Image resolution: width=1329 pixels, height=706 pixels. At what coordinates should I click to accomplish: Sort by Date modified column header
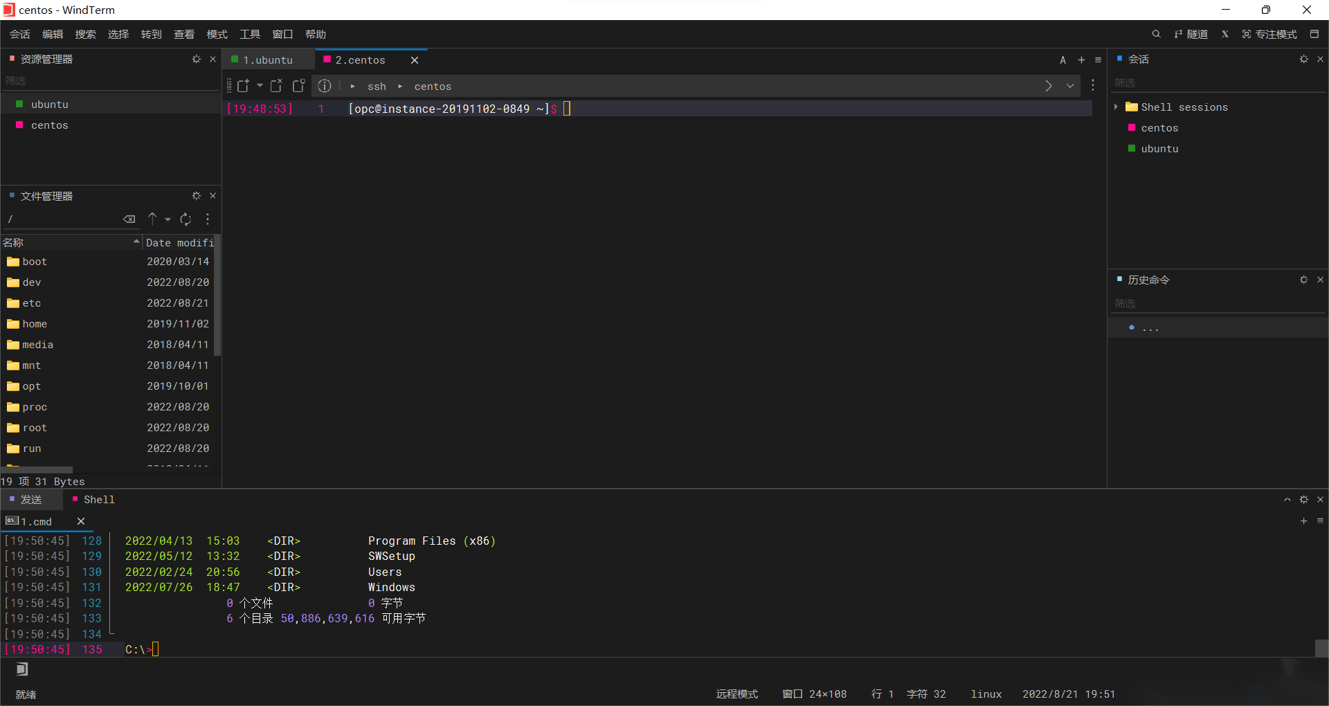tap(179, 242)
